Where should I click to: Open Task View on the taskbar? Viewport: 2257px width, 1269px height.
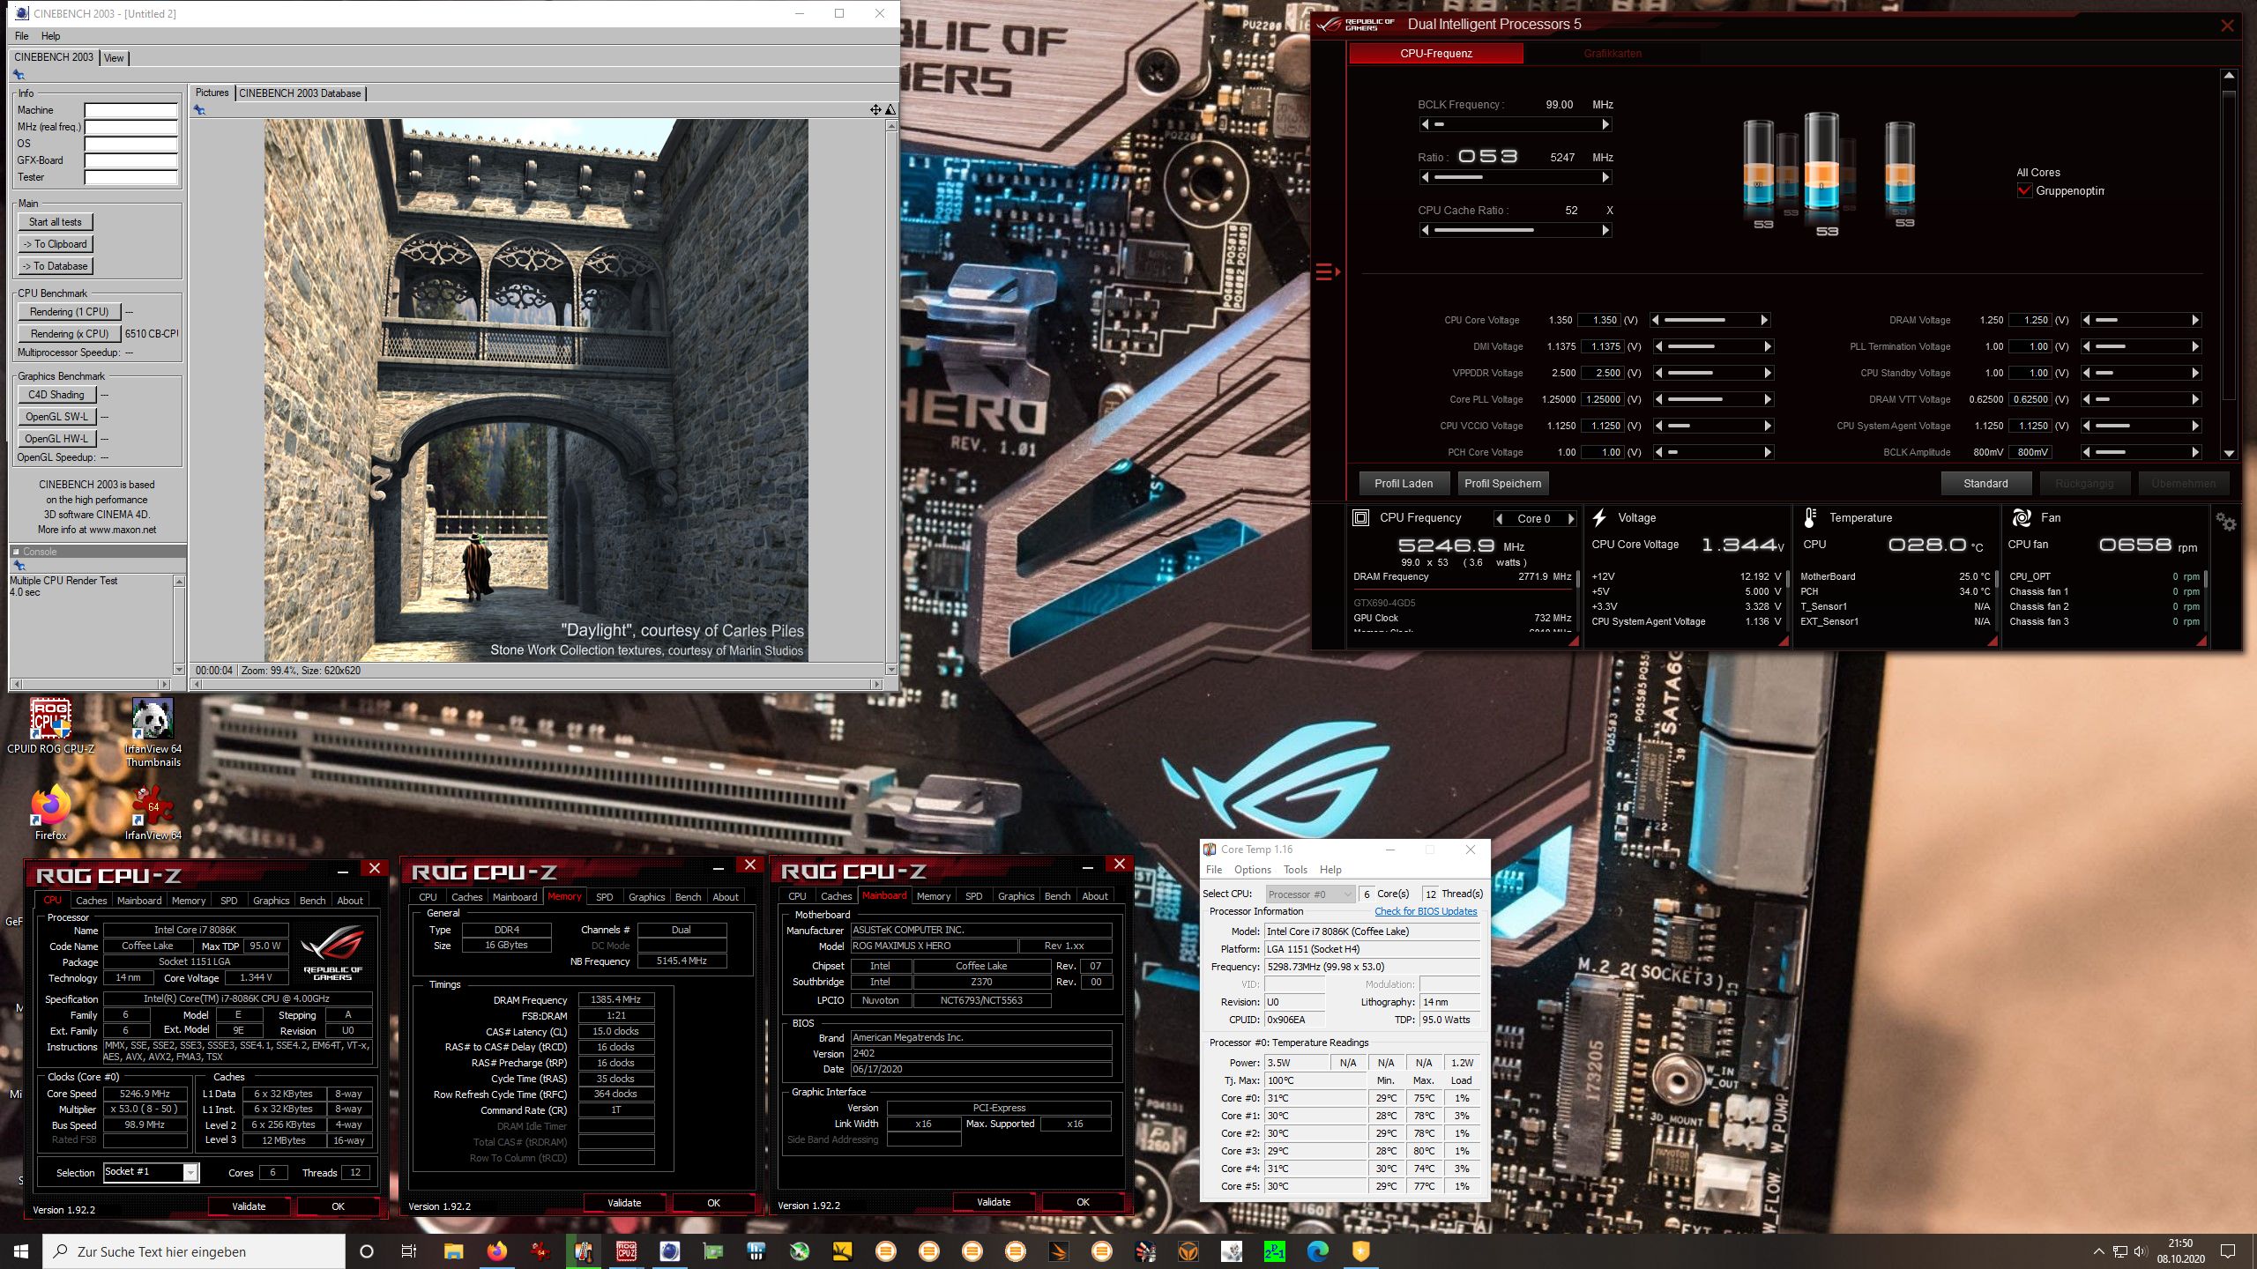[x=409, y=1251]
